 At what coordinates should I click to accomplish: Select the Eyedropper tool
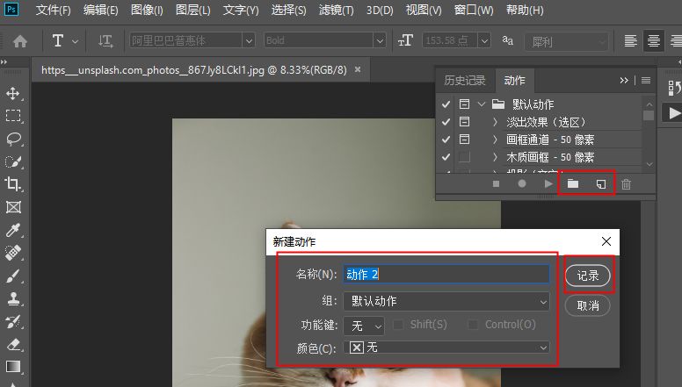[x=12, y=230]
